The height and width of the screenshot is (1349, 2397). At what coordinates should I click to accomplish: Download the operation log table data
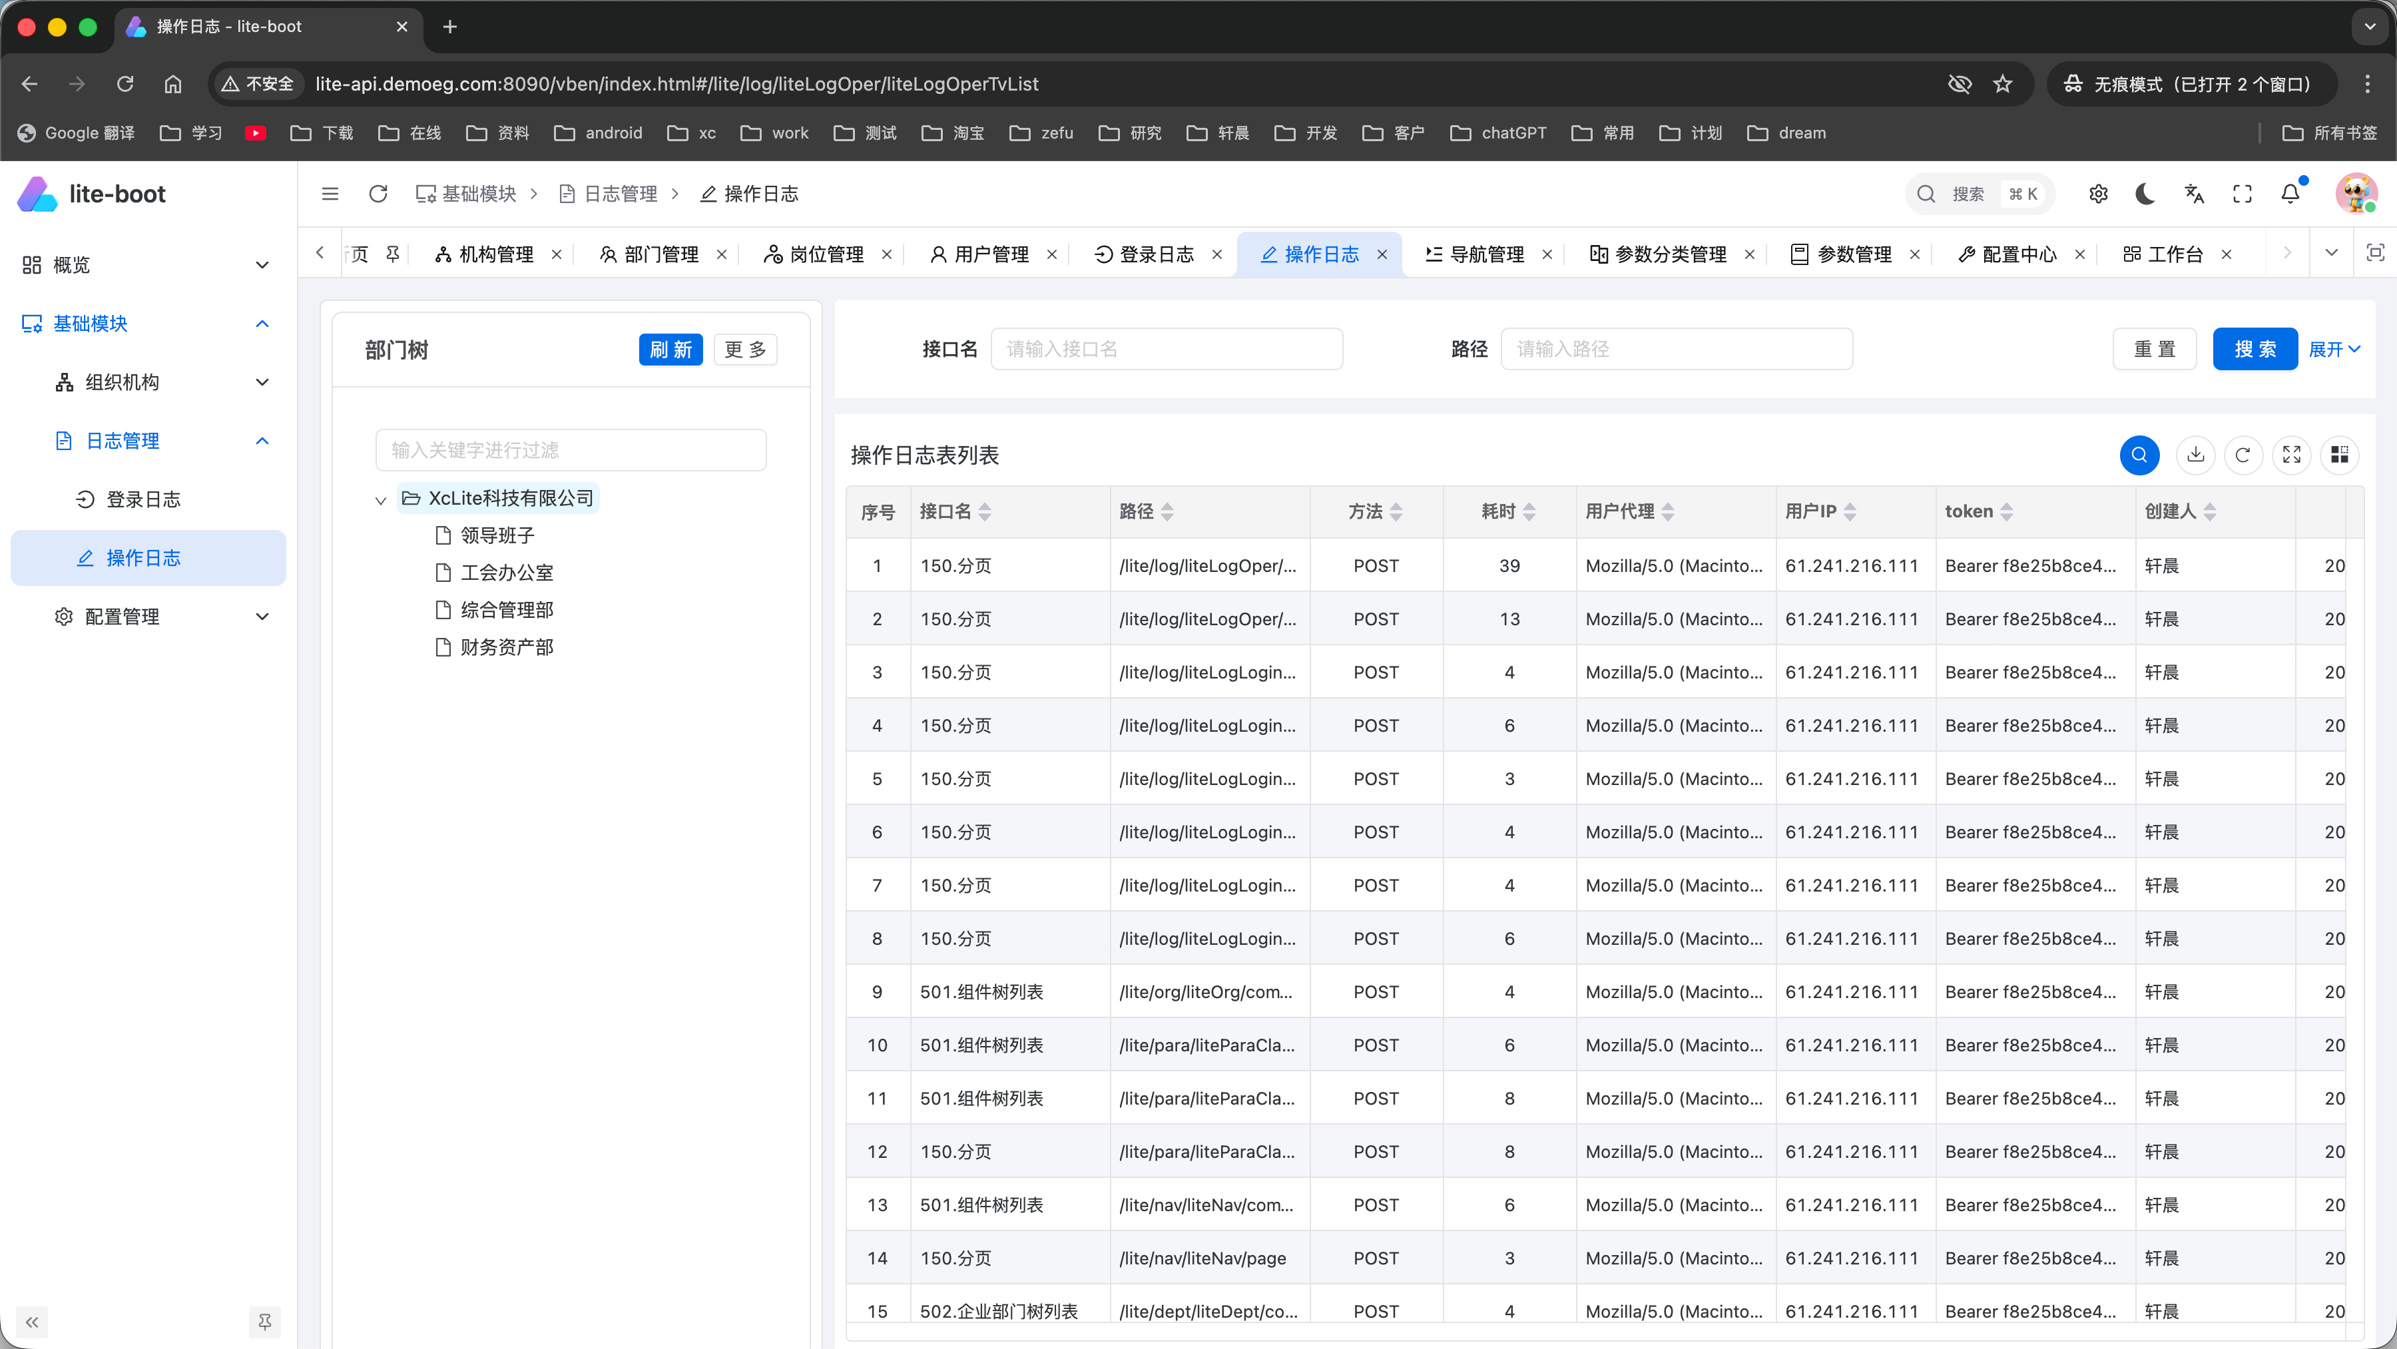click(2196, 455)
